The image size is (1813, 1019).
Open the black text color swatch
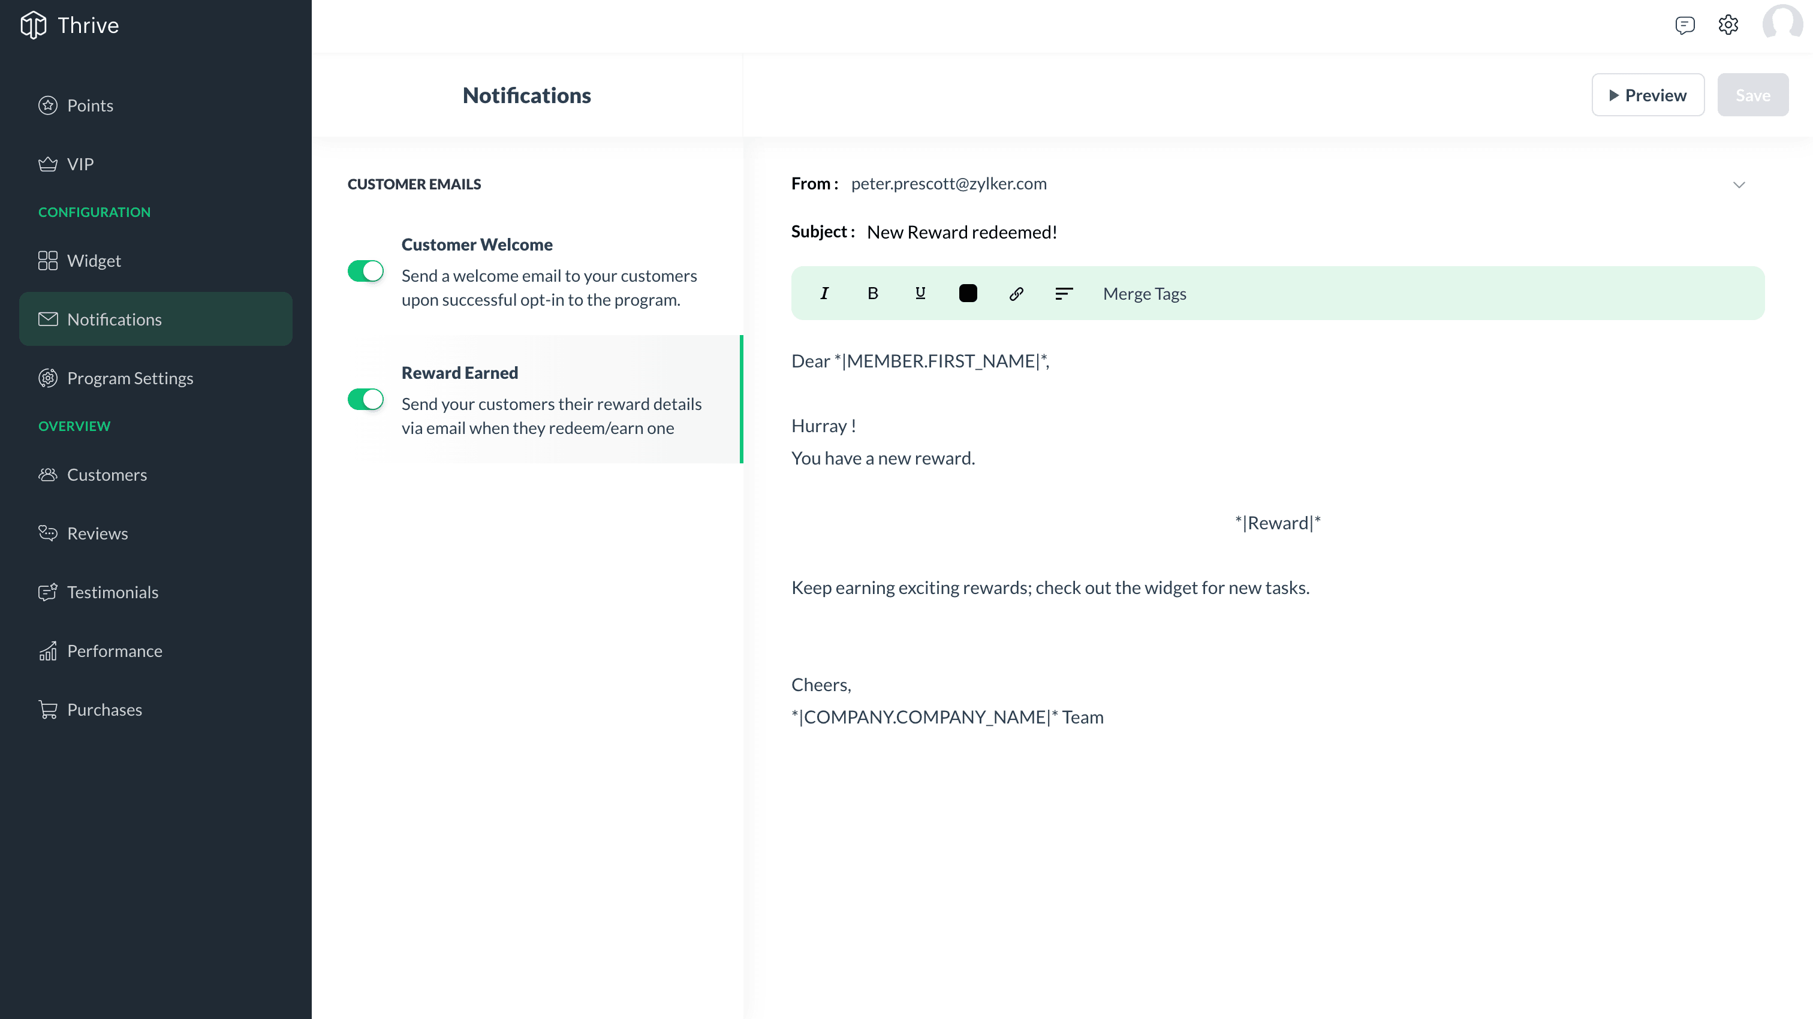point(968,294)
